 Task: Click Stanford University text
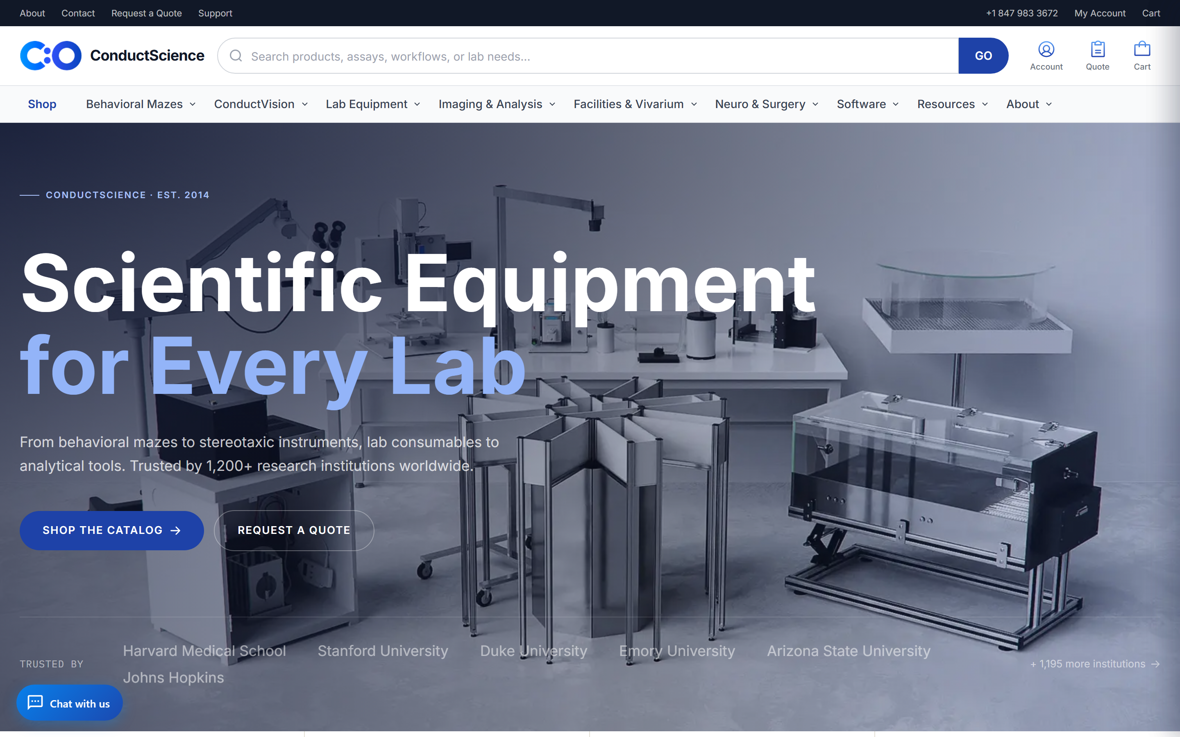tap(383, 651)
